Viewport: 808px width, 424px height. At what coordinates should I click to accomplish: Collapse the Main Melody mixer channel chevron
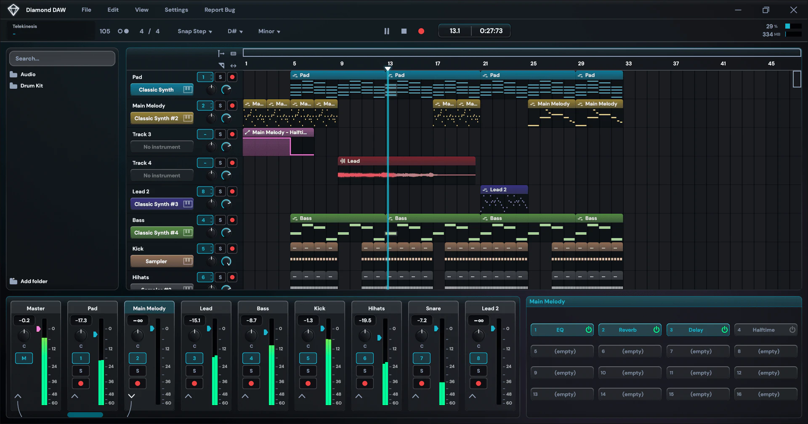pyautogui.click(x=131, y=396)
